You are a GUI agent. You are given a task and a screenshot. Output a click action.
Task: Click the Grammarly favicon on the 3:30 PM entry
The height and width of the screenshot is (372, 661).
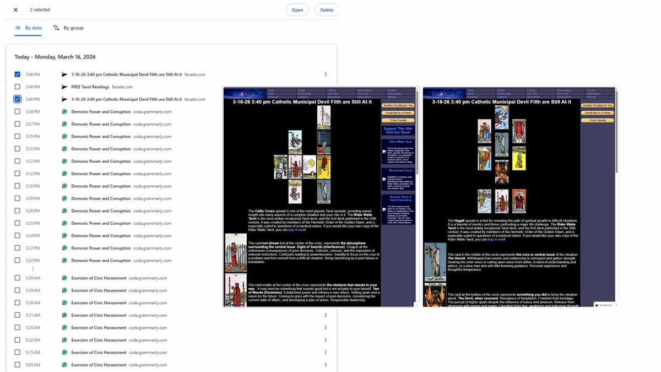(x=64, y=186)
